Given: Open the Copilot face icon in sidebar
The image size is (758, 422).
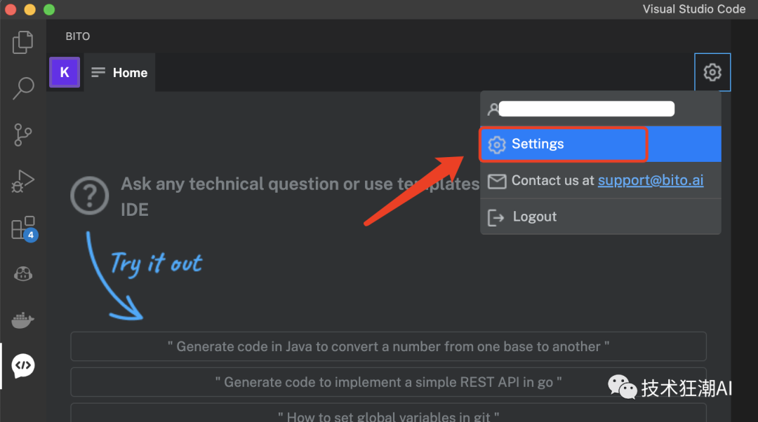Looking at the screenshot, I should [x=23, y=274].
